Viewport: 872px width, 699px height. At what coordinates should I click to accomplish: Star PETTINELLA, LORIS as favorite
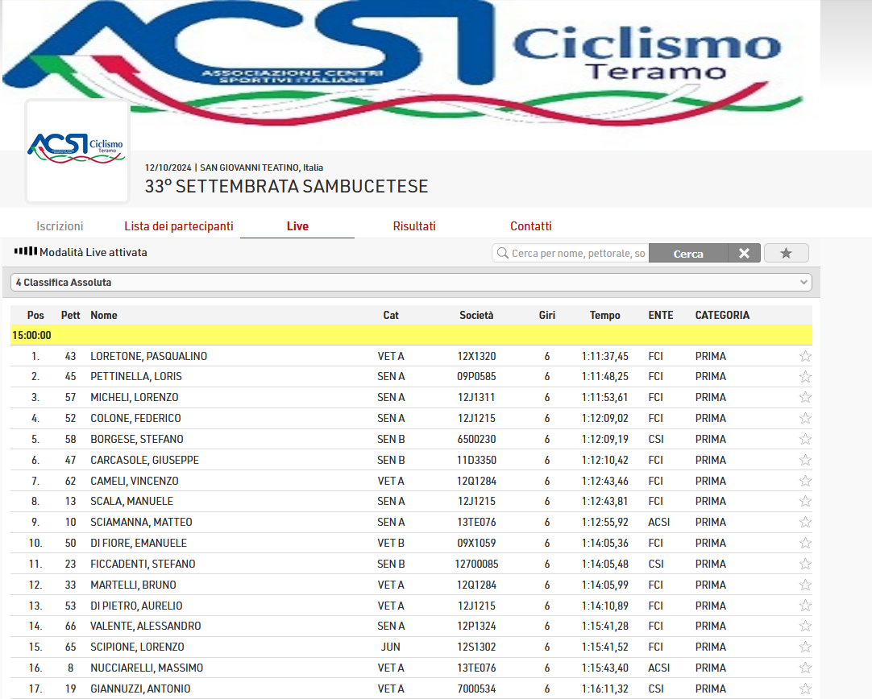pos(805,377)
